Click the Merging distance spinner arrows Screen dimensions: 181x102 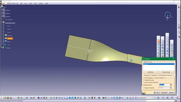click(x=171, y=85)
